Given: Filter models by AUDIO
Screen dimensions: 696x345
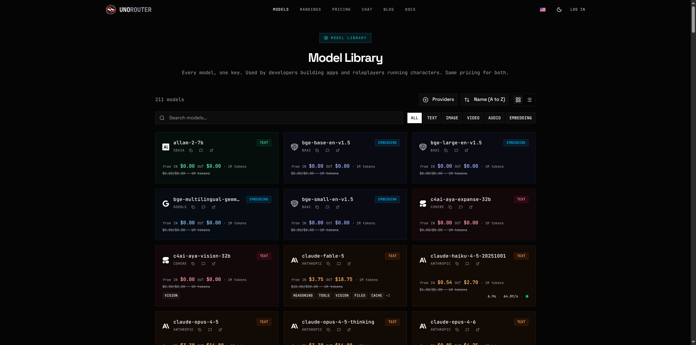Looking at the screenshot, I should pyautogui.click(x=495, y=118).
